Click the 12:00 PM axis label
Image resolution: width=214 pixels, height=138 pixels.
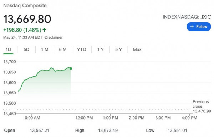point(84,118)
